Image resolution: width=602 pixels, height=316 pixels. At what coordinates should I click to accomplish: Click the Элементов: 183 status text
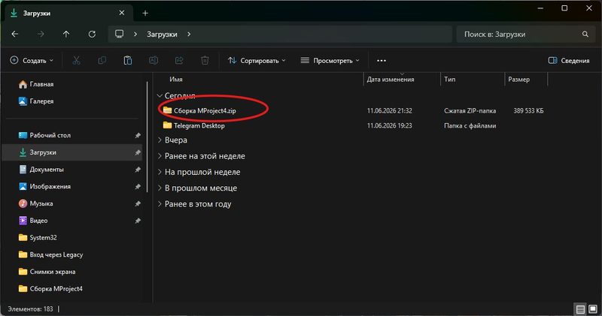pos(30,308)
